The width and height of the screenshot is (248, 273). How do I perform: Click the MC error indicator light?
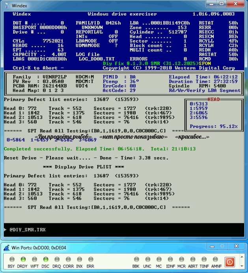159,260
